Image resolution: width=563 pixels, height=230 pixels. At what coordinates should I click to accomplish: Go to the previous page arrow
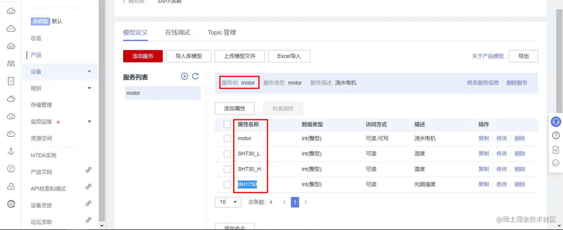pyautogui.click(x=284, y=202)
